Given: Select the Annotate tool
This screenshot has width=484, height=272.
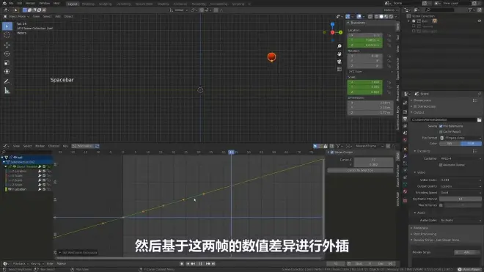Looking at the screenshot, I should coord(7,82).
